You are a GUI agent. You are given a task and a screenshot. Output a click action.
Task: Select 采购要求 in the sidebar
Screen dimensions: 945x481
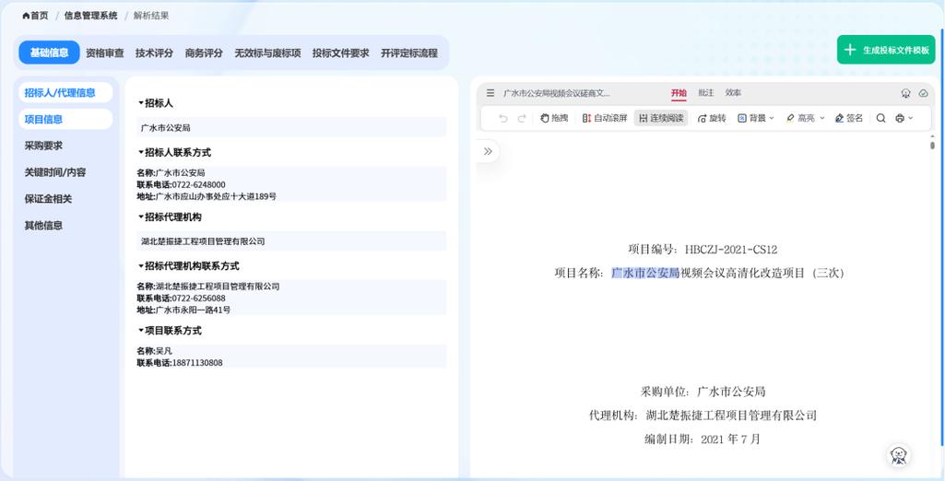[x=43, y=146]
